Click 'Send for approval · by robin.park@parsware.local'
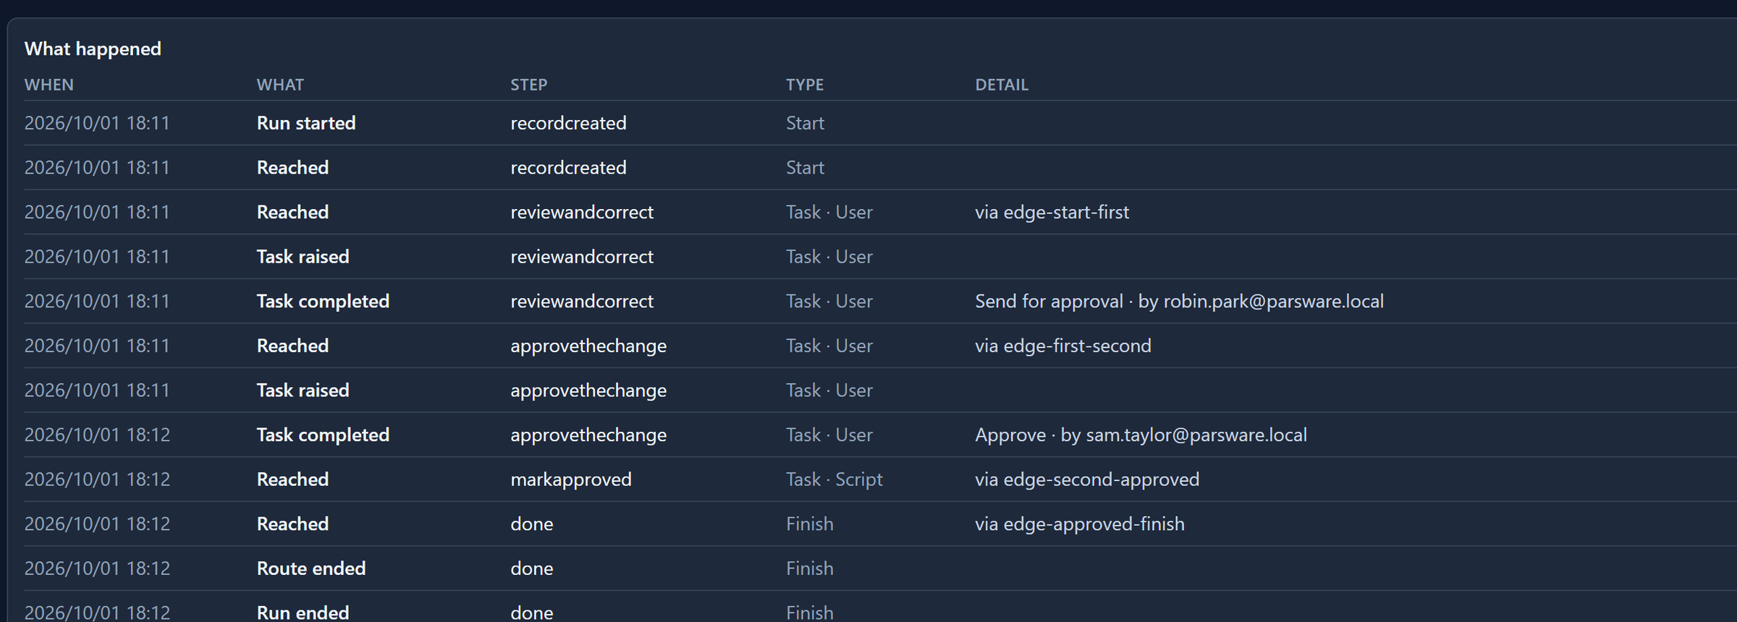This screenshot has height=622, width=1737. (1179, 301)
